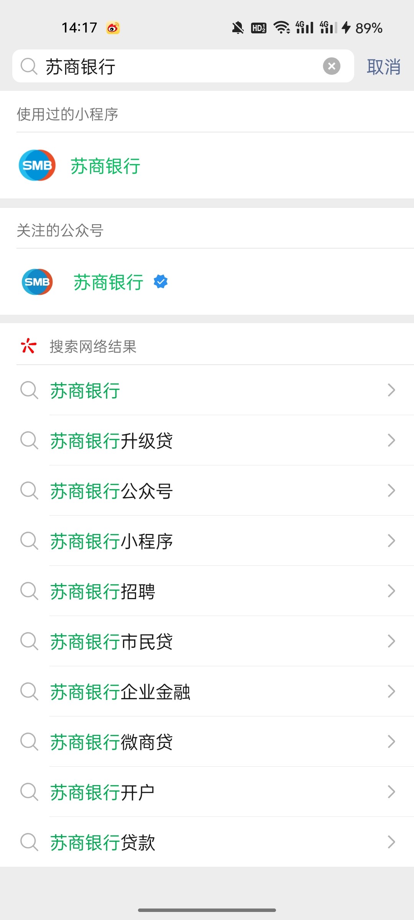Open the followed 苏商银行 official account logo
414x920 pixels.
[37, 282]
